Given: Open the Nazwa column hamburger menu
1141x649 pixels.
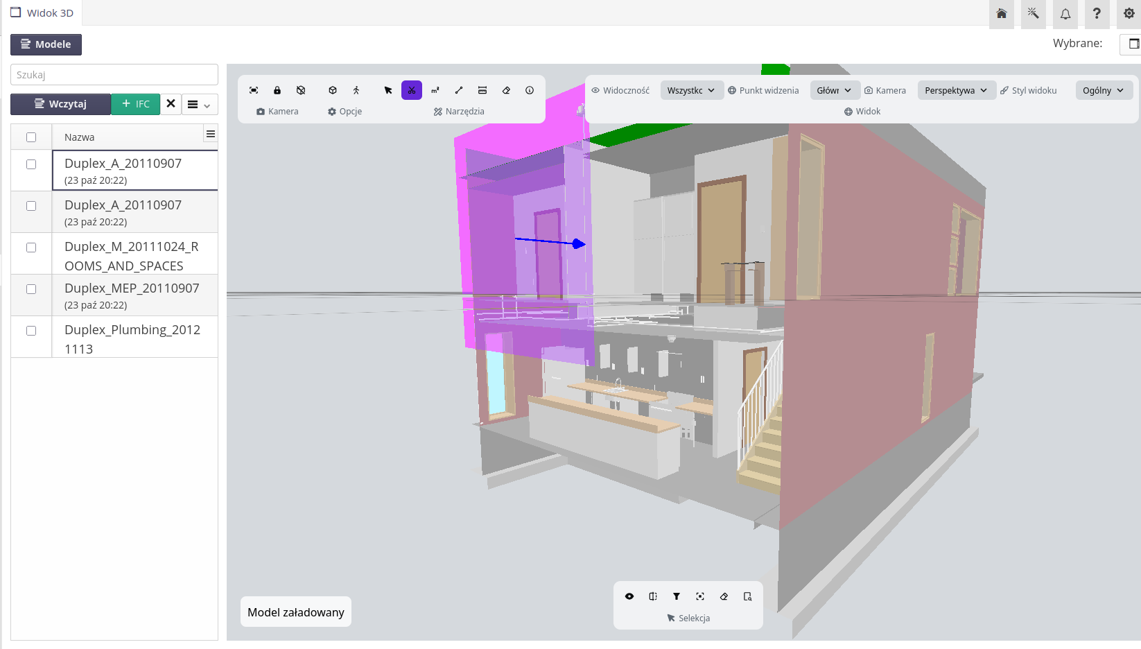Looking at the screenshot, I should (211, 134).
